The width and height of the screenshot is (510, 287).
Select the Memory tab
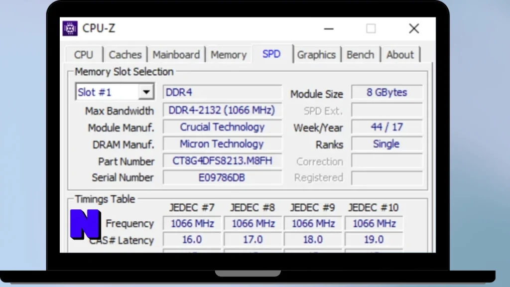(x=229, y=55)
